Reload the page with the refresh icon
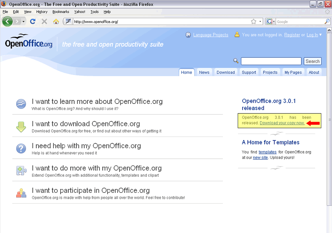 32,21
